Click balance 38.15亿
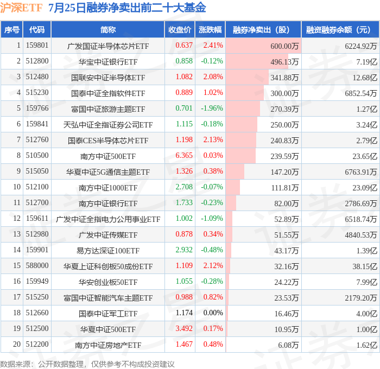Viewport: 380px width, 369px height. [365, 266]
